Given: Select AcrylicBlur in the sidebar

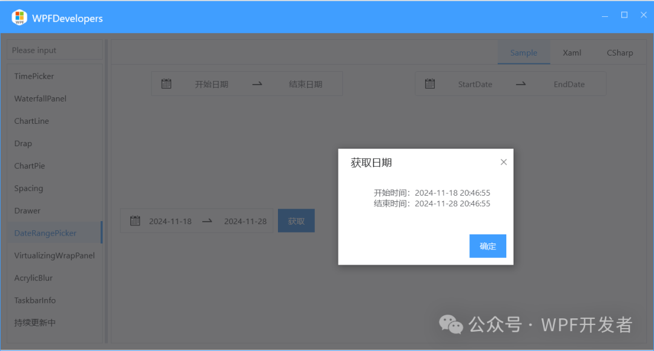Looking at the screenshot, I should point(54,278).
